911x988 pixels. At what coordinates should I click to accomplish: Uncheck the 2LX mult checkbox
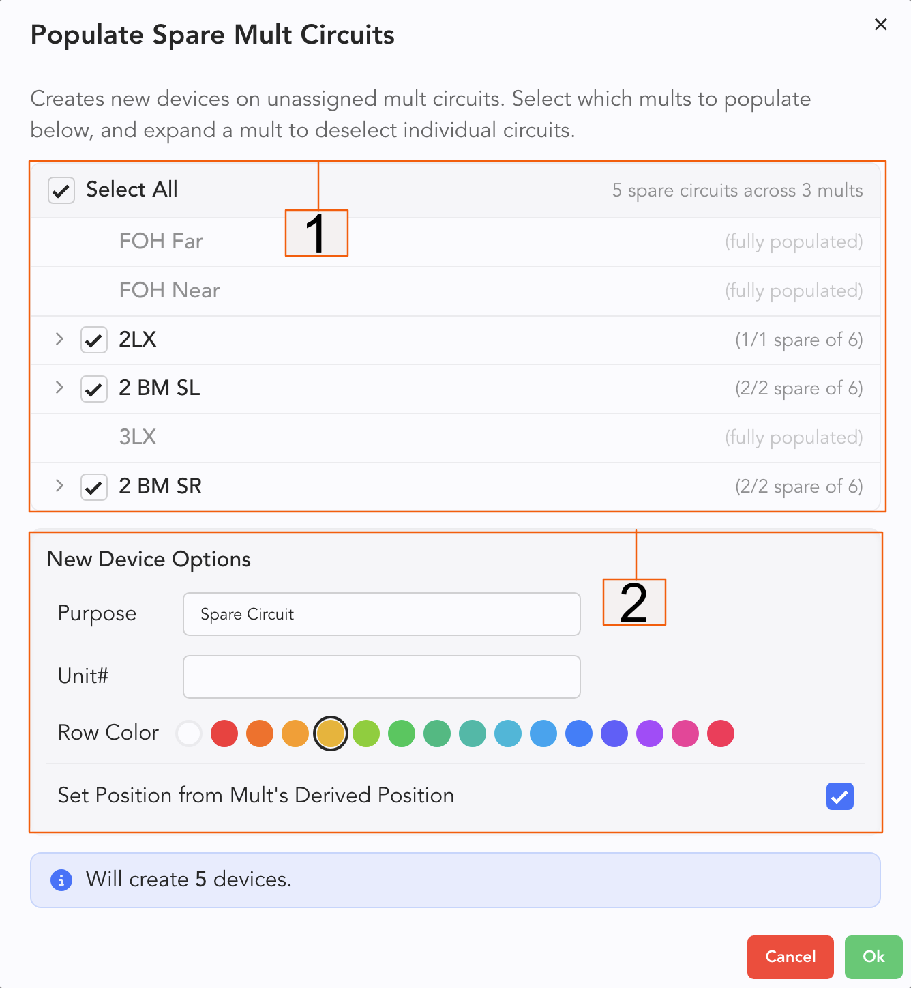(x=94, y=340)
